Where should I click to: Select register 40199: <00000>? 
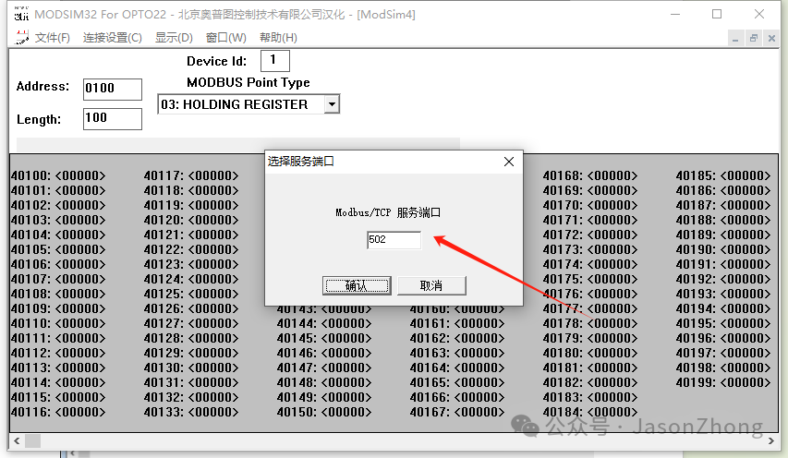pyautogui.click(x=723, y=382)
